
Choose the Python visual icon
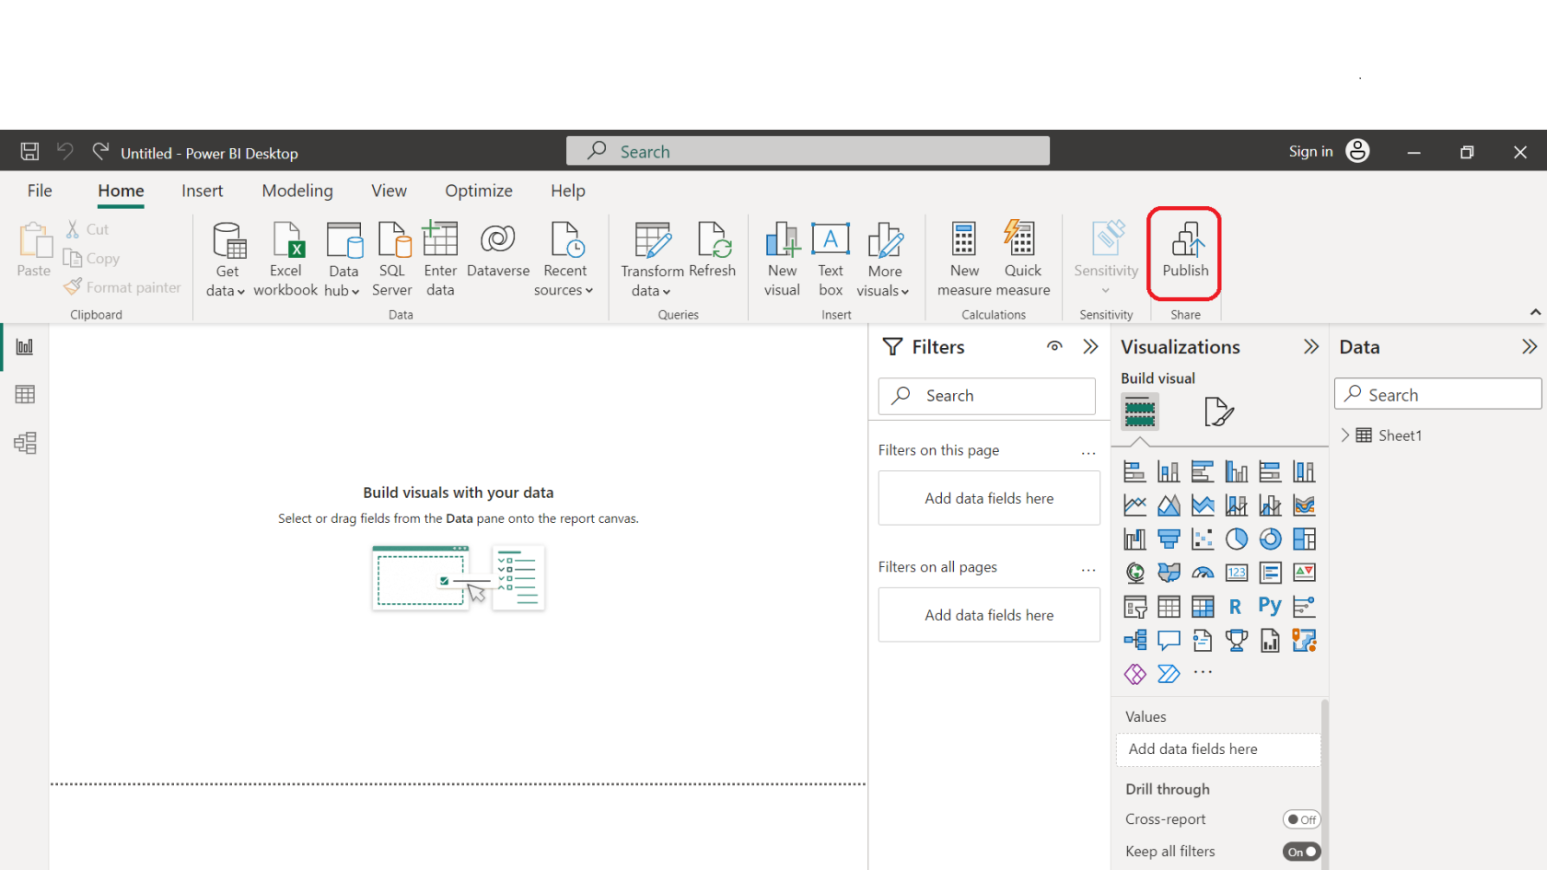pyautogui.click(x=1269, y=606)
